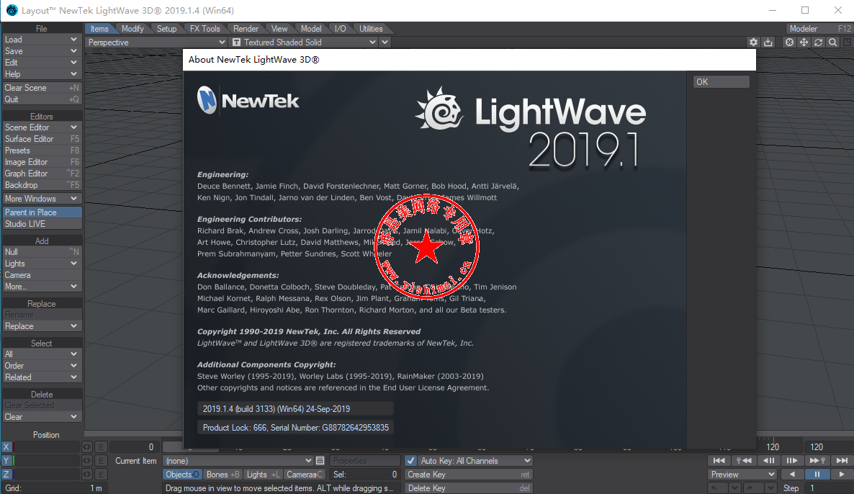This screenshot has width=854, height=494.
Task: Toggle the Z position channel
Action: (6, 475)
